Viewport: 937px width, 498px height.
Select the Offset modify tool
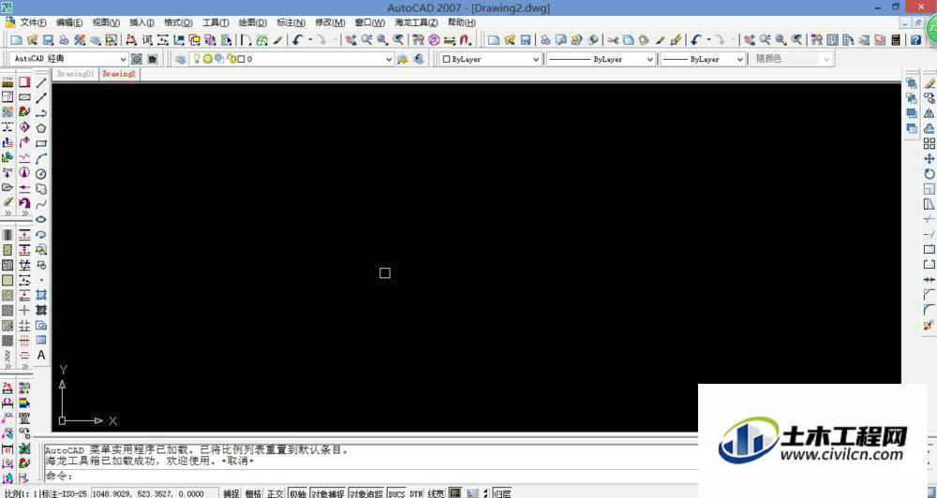tap(929, 128)
